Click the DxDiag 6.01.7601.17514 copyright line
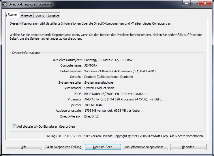214x156 pixels. [x=125, y=136]
